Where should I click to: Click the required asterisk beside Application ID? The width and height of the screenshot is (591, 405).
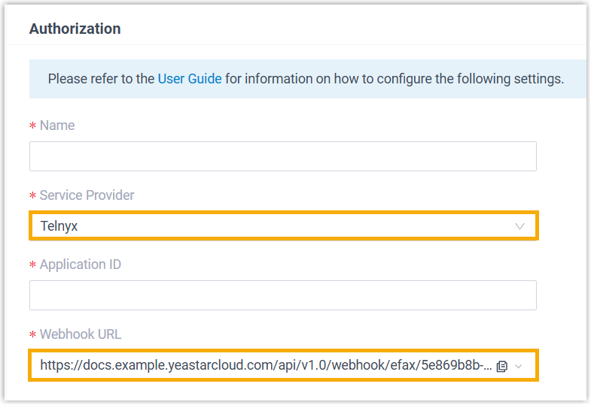32,265
